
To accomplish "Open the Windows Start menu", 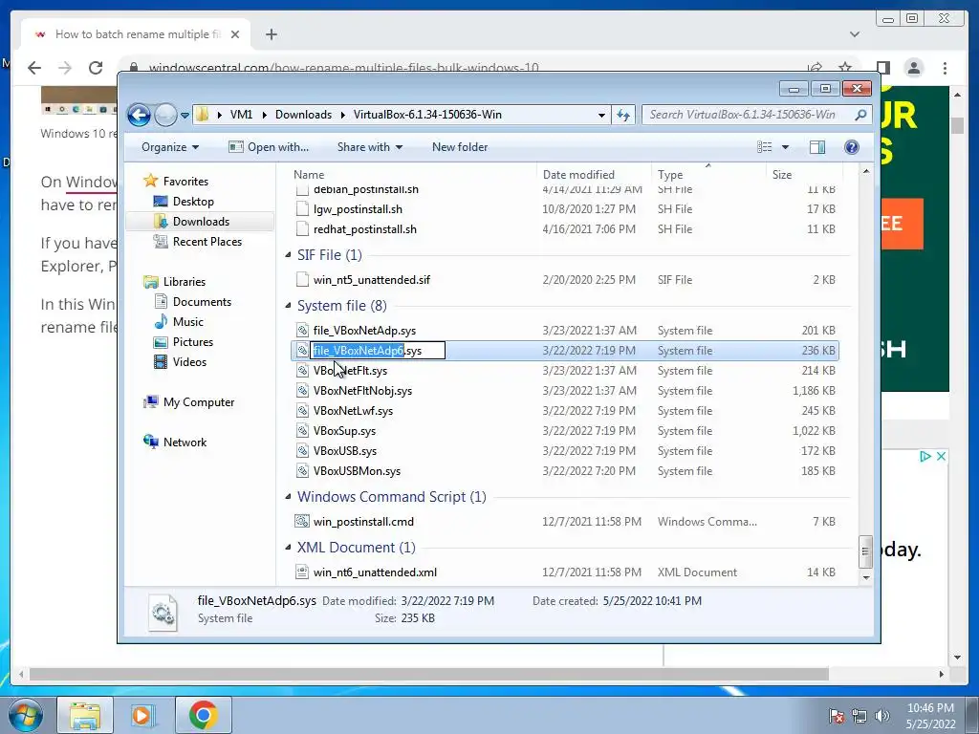I will tap(26, 715).
